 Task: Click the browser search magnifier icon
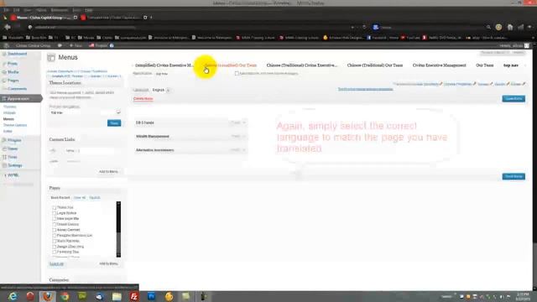(488, 28)
